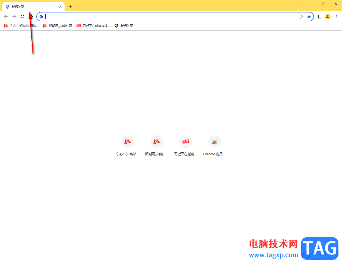This screenshot has height=263, width=342.
Task: Open Chrome 应用 shortcut tile
Action: 214,146
